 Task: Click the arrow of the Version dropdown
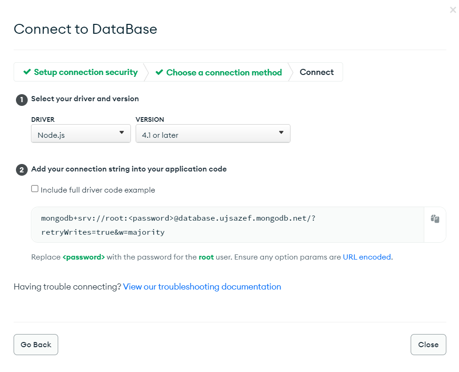[281, 133]
